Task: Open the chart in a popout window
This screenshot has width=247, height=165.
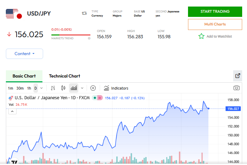Action: pyautogui.click(x=237, y=76)
